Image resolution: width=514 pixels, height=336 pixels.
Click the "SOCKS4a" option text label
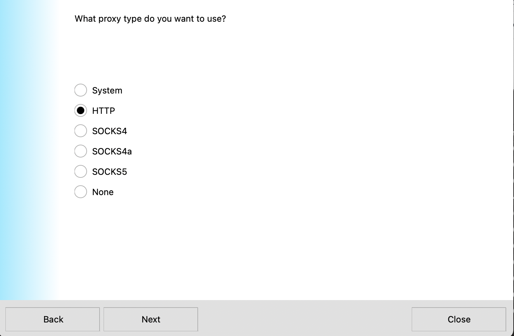(112, 151)
